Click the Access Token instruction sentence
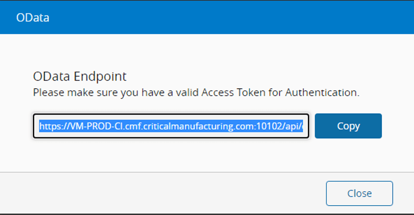This screenshot has width=414, height=215. point(196,93)
